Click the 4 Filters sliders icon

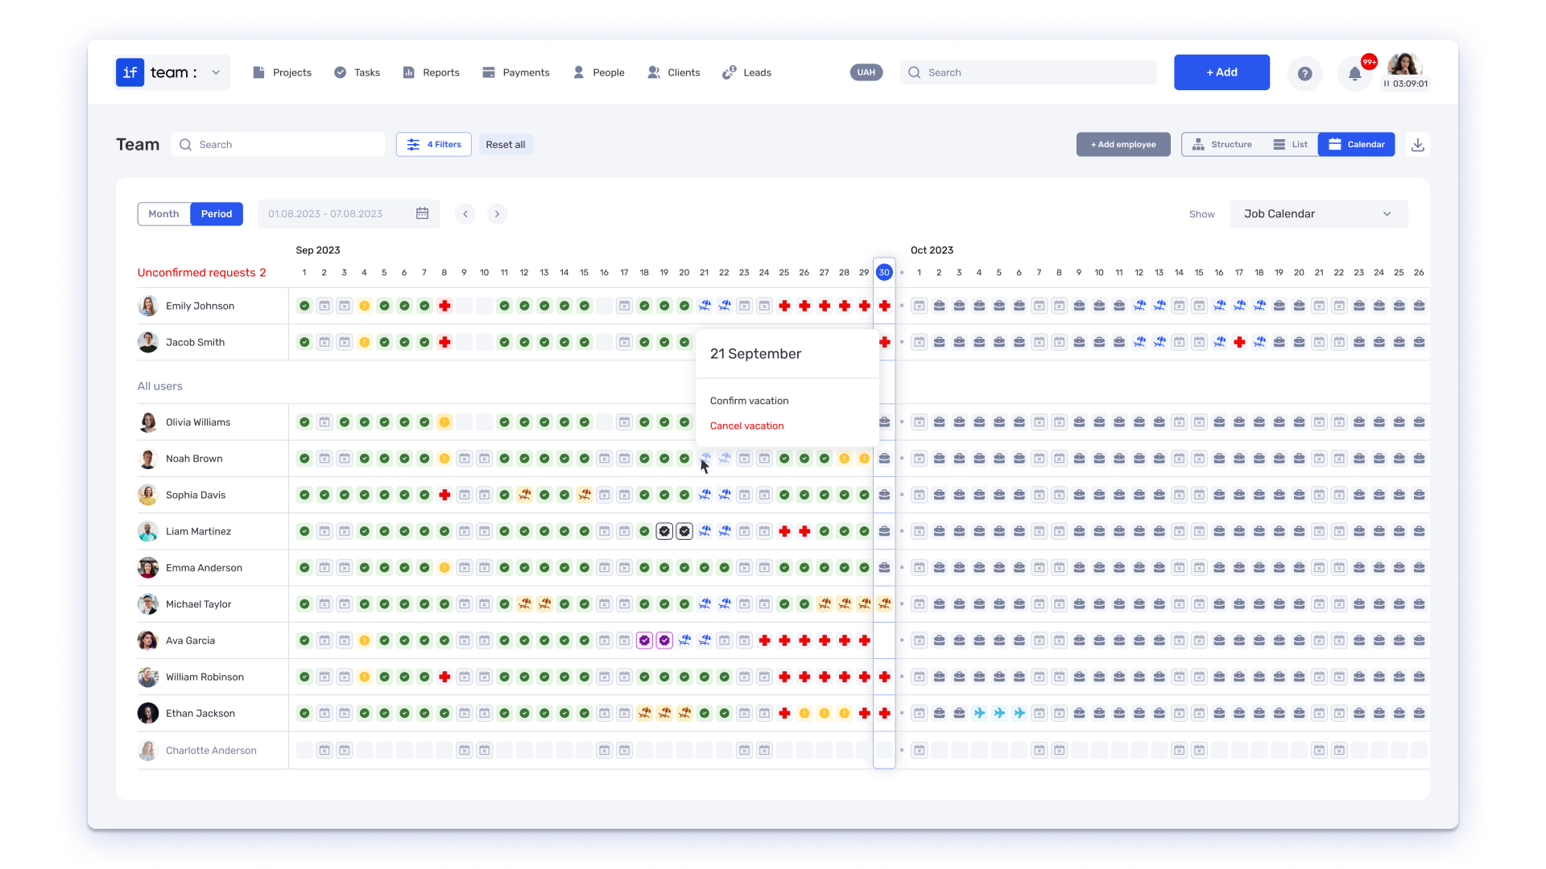[x=413, y=145]
